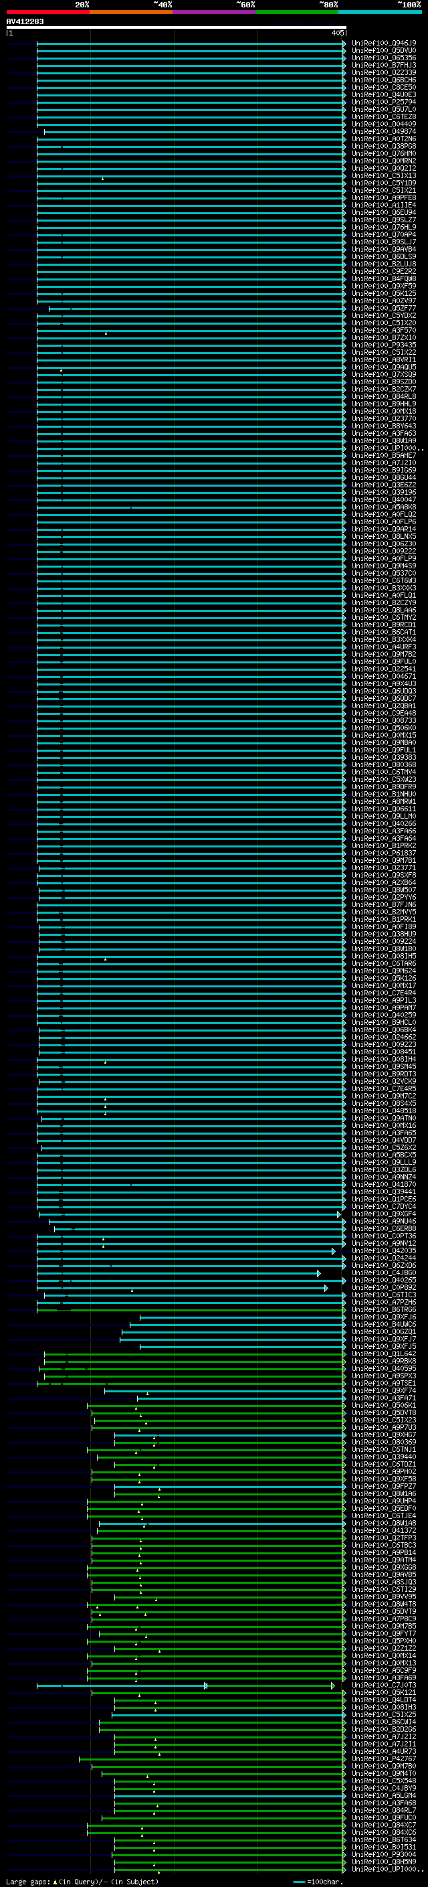Select hit label UniRef100_P93004
The width and height of the screenshot is (428, 1887).
[384, 1855]
